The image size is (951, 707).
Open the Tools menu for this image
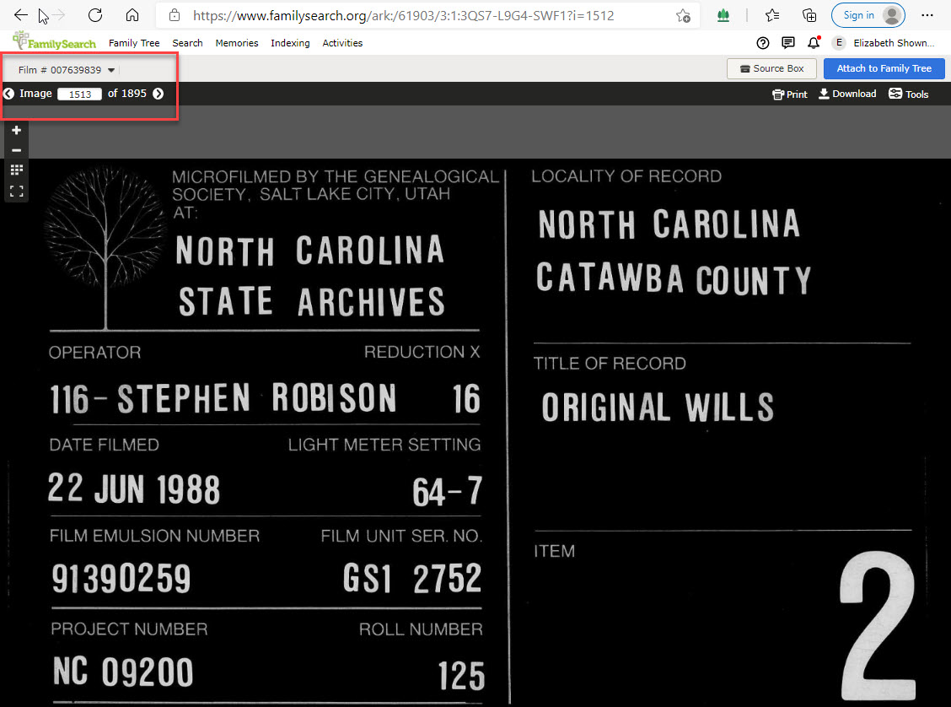click(908, 94)
